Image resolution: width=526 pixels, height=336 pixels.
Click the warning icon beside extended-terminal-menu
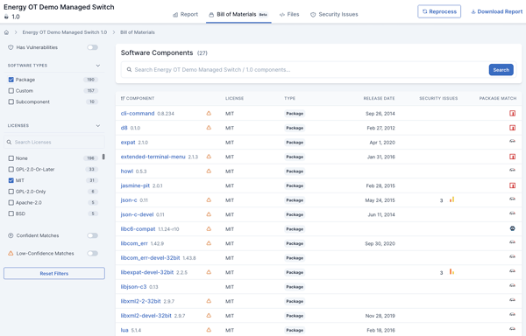point(209,157)
